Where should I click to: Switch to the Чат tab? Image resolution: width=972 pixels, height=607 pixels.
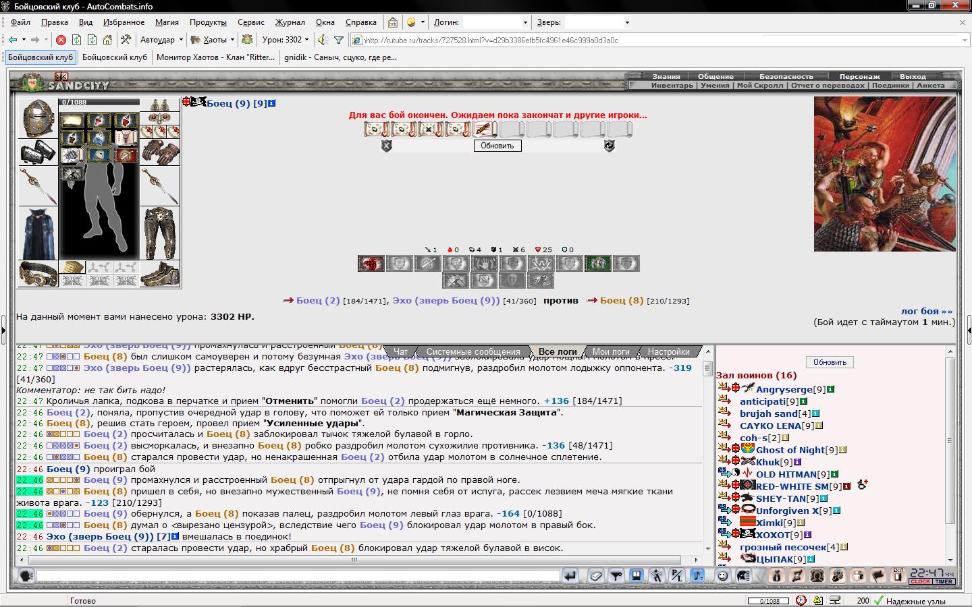coord(401,351)
